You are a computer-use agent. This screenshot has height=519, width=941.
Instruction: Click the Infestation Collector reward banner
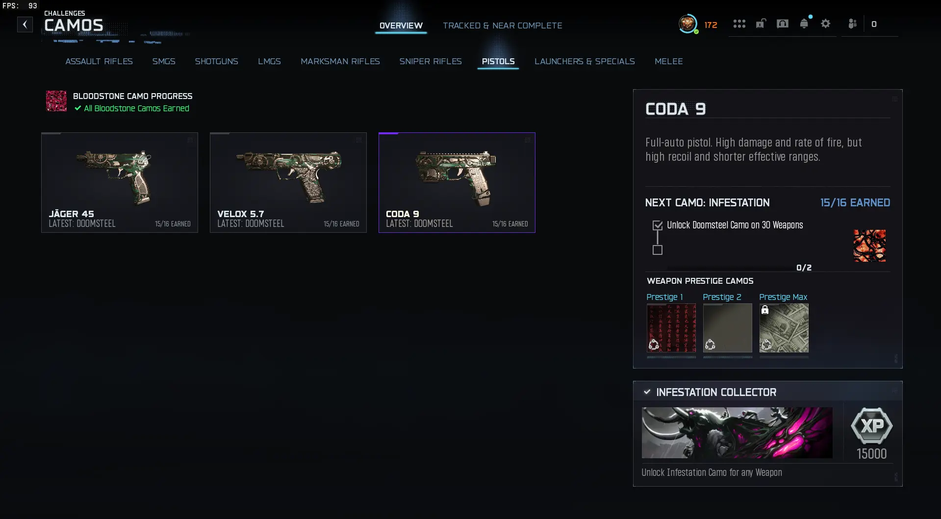pos(737,433)
